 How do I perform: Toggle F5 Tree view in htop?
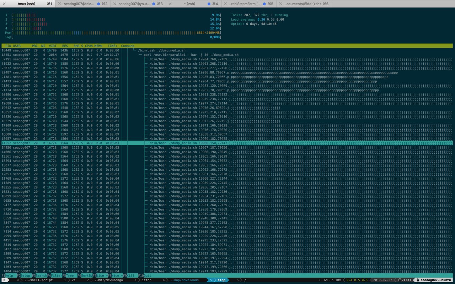point(68,275)
